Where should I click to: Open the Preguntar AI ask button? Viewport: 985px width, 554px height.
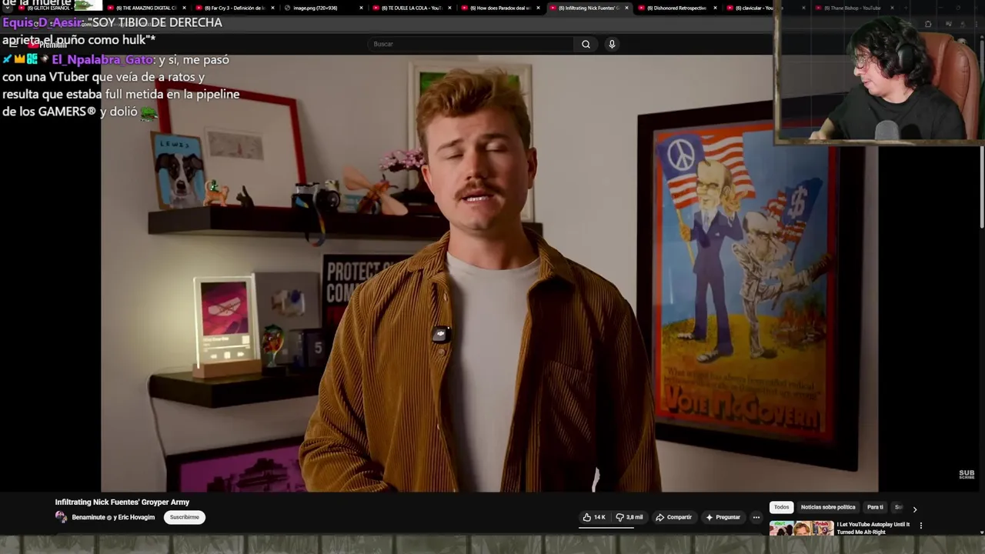click(723, 517)
